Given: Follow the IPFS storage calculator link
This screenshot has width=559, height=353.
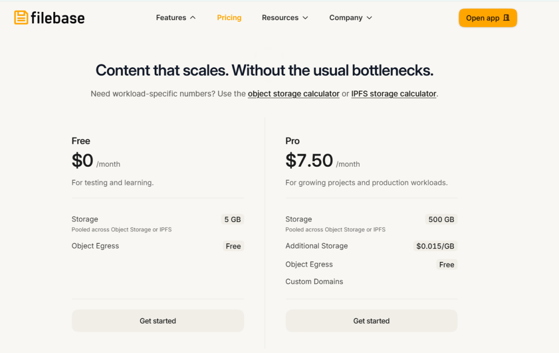Looking at the screenshot, I should point(393,94).
